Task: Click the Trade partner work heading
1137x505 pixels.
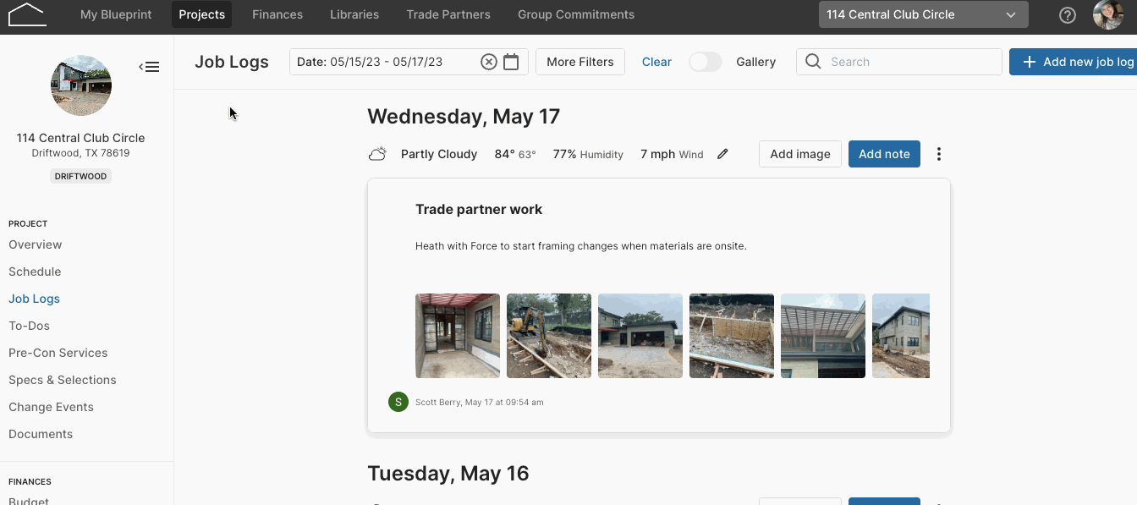Action: click(x=479, y=209)
